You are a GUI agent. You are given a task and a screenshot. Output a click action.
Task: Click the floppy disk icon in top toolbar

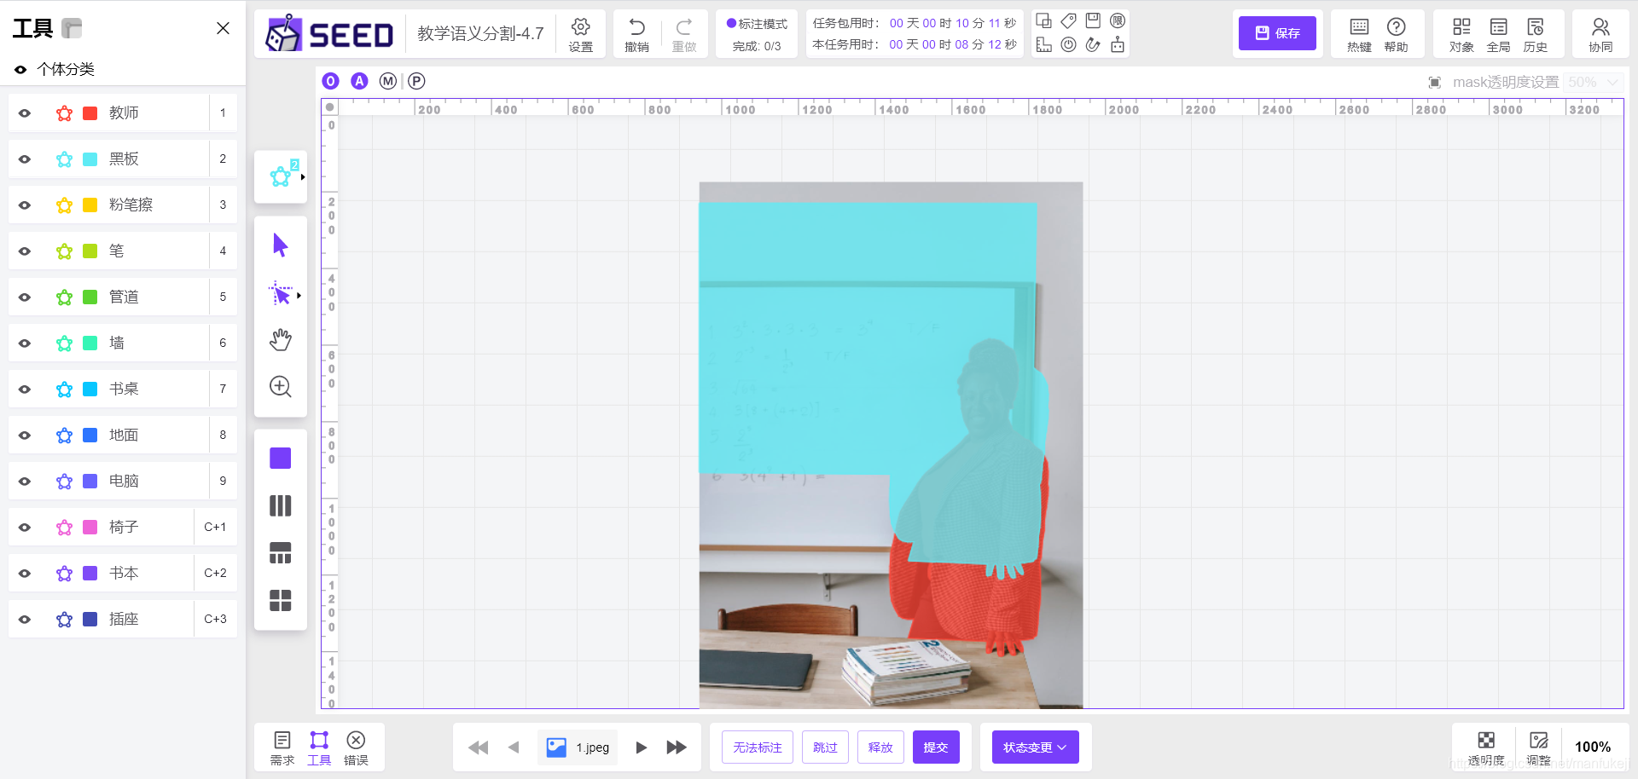pyautogui.click(x=1093, y=20)
